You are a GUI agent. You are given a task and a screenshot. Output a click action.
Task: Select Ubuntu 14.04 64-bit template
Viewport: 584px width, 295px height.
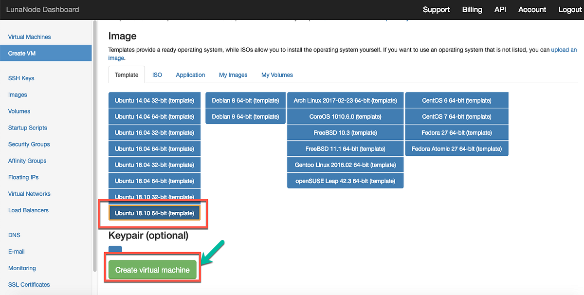(154, 117)
